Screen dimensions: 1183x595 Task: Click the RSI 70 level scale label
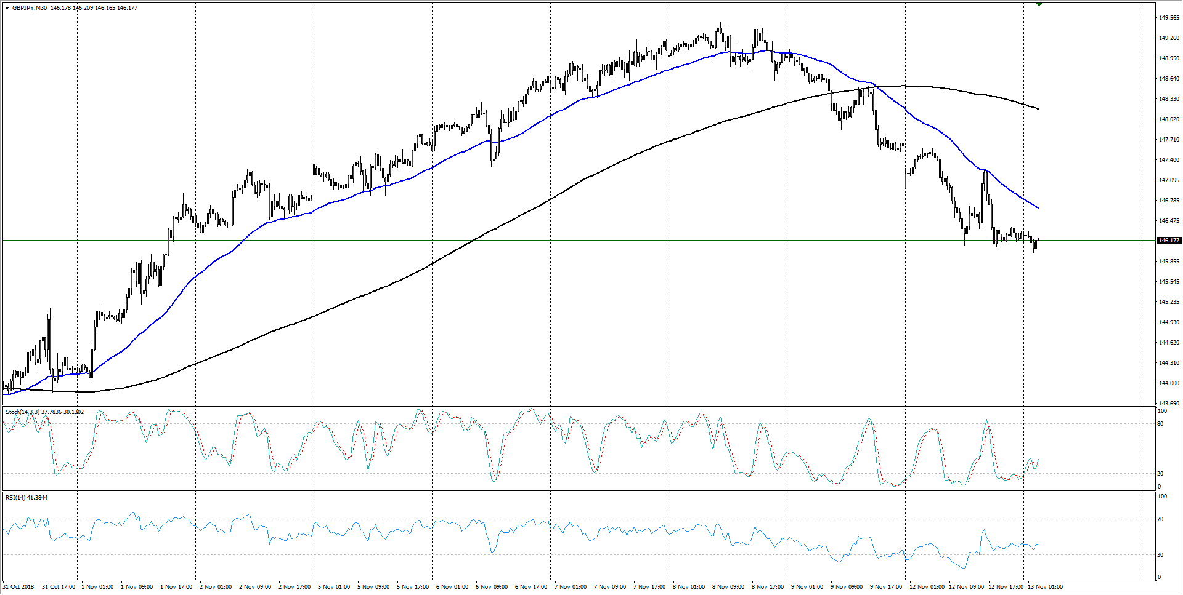(x=1161, y=519)
